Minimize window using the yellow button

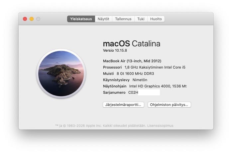[32, 19]
